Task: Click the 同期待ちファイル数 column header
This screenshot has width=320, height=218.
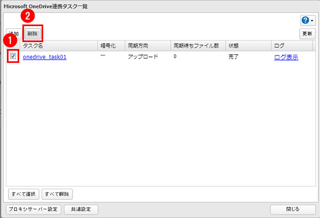Action: coord(197,46)
